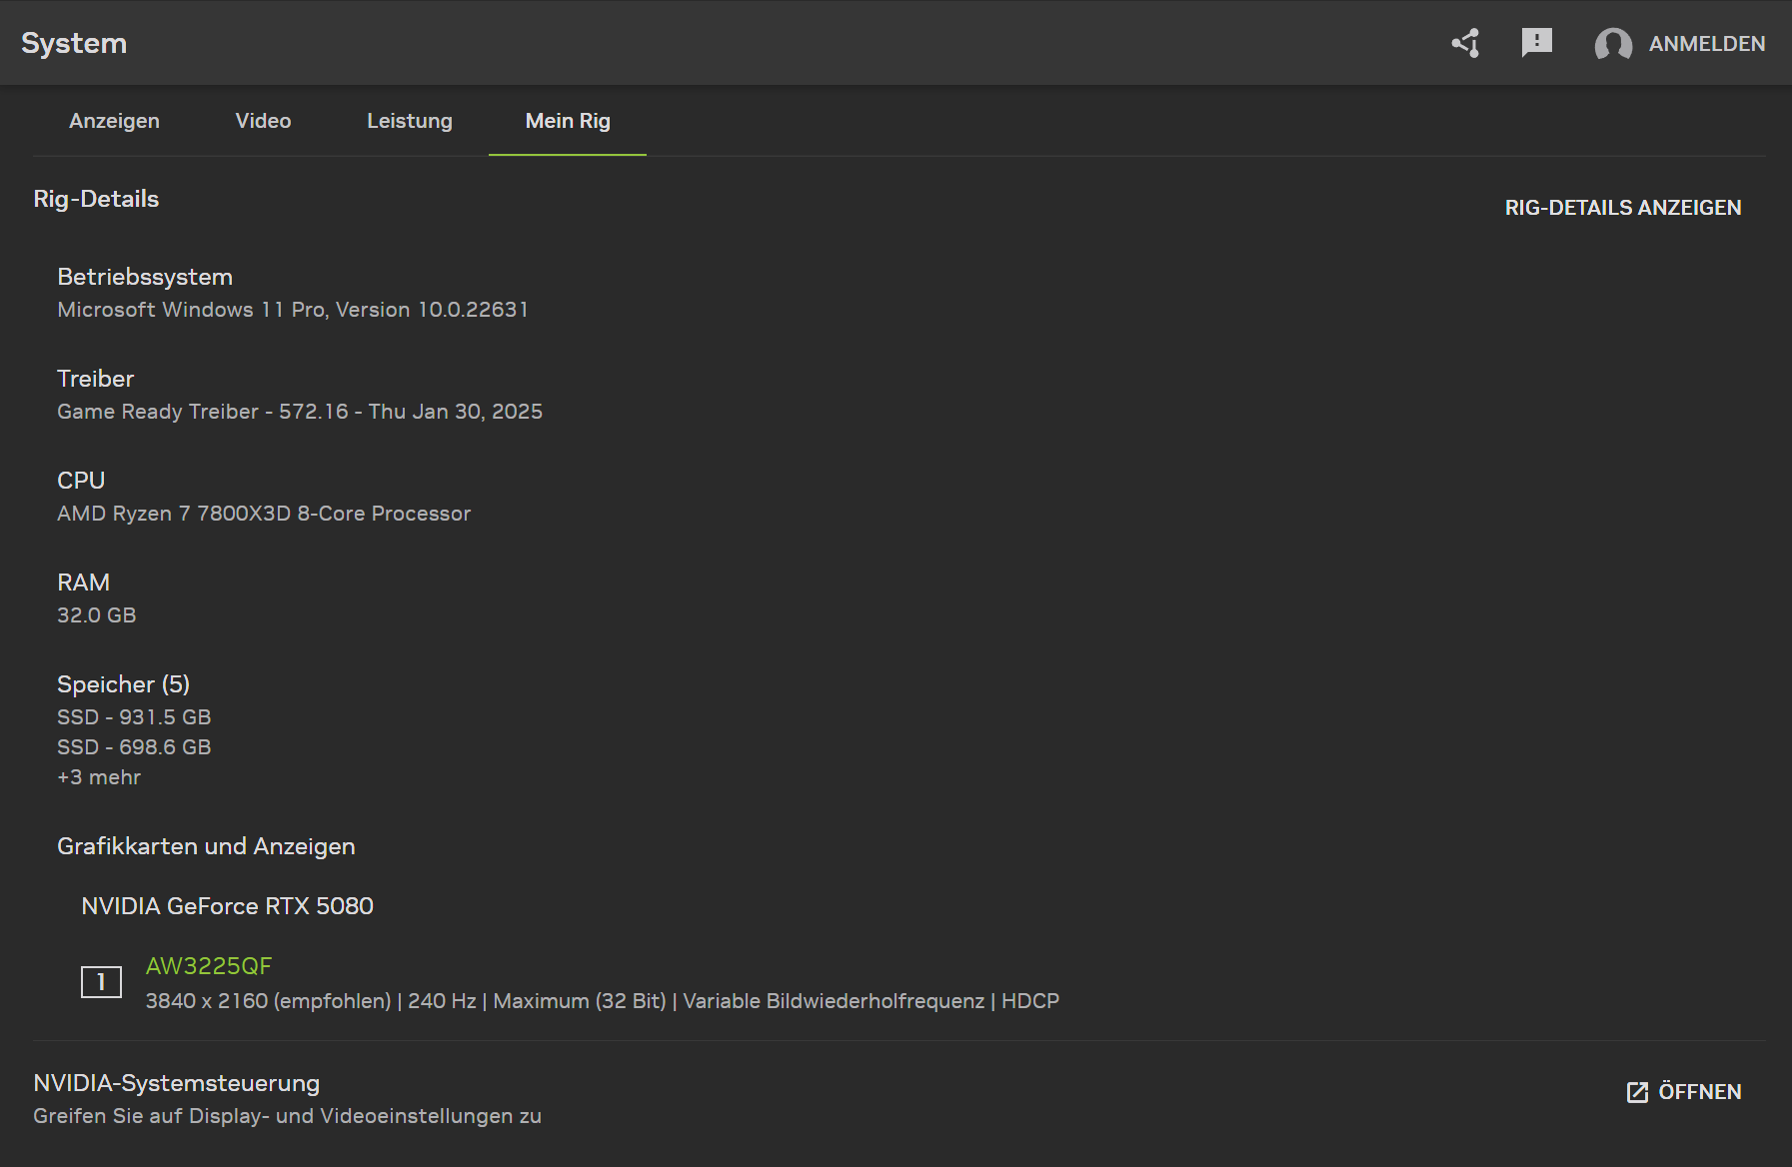The width and height of the screenshot is (1792, 1167).
Task: Click ANMELDEN to sign in
Action: coord(1706,44)
